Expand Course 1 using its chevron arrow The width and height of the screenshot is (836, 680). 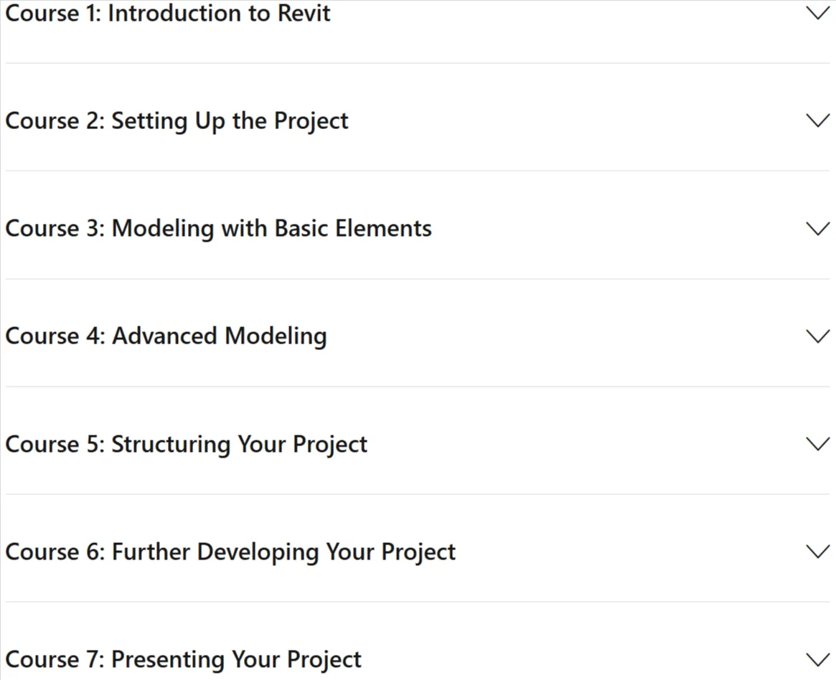coord(818,13)
